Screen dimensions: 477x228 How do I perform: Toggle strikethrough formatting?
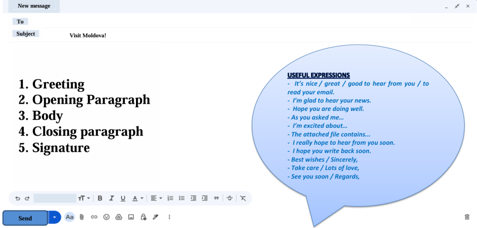coord(230,198)
